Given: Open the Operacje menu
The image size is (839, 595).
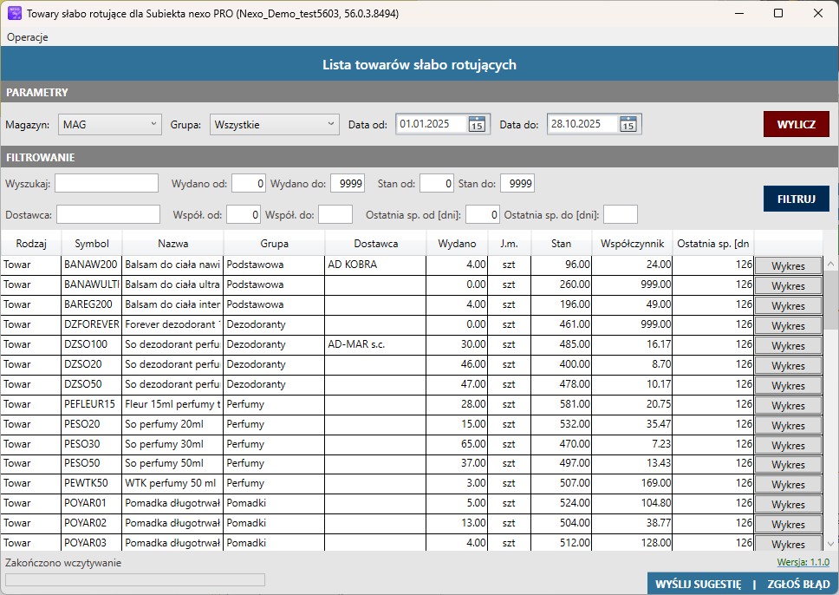Looking at the screenshot, I should (28, 37).
